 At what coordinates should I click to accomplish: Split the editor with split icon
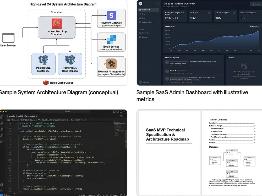click(121, 116)
